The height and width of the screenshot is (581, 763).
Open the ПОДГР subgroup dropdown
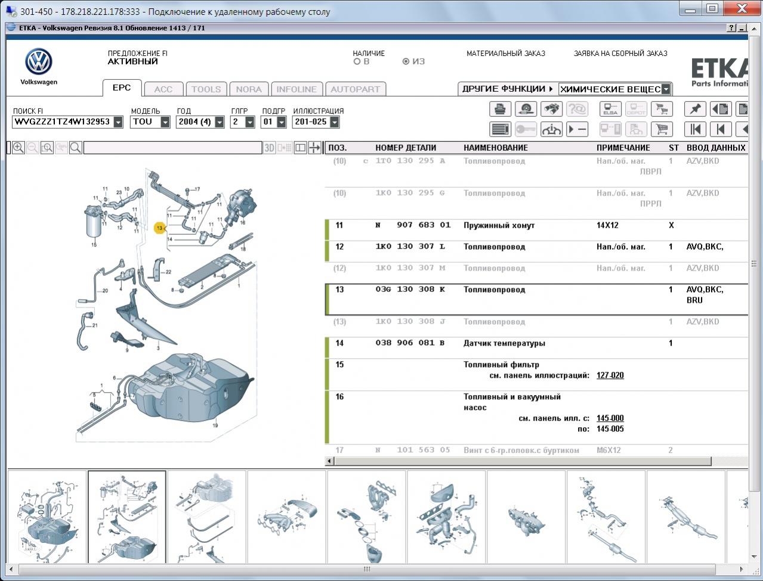(281, 122)
